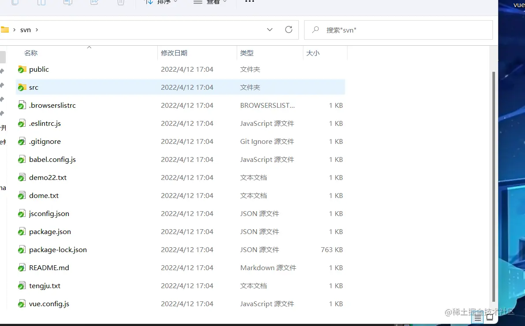This screenshot has height=326, width=525.
Task: Click the src row's modified date
Action: 187,87
